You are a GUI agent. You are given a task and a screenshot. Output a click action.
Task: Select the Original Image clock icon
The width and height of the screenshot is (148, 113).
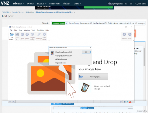32,34
